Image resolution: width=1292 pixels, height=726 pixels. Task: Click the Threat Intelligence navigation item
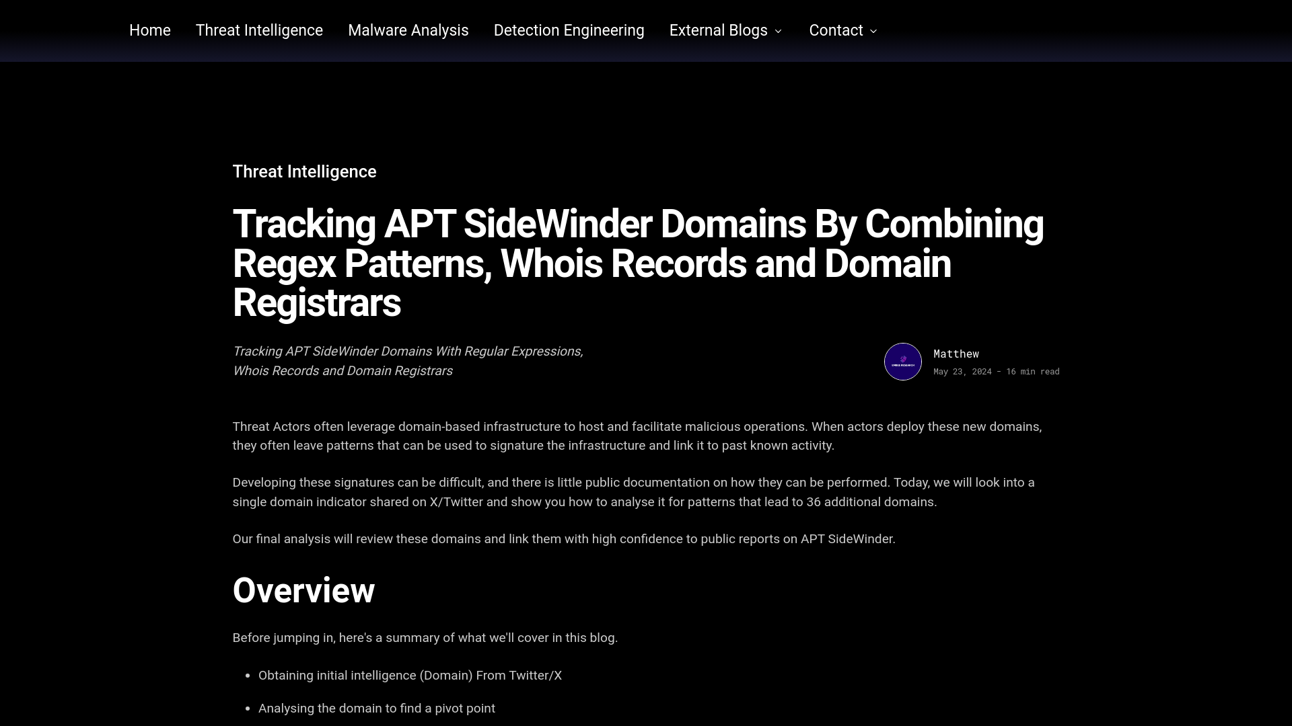[259, 30]
